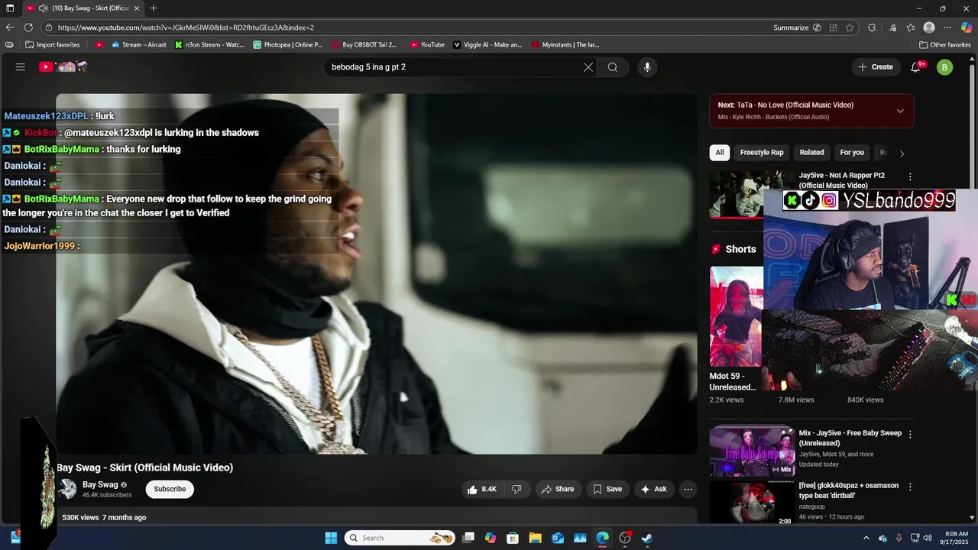
Task: Open the account avatar B menu
Action: (x=945, y=67)
